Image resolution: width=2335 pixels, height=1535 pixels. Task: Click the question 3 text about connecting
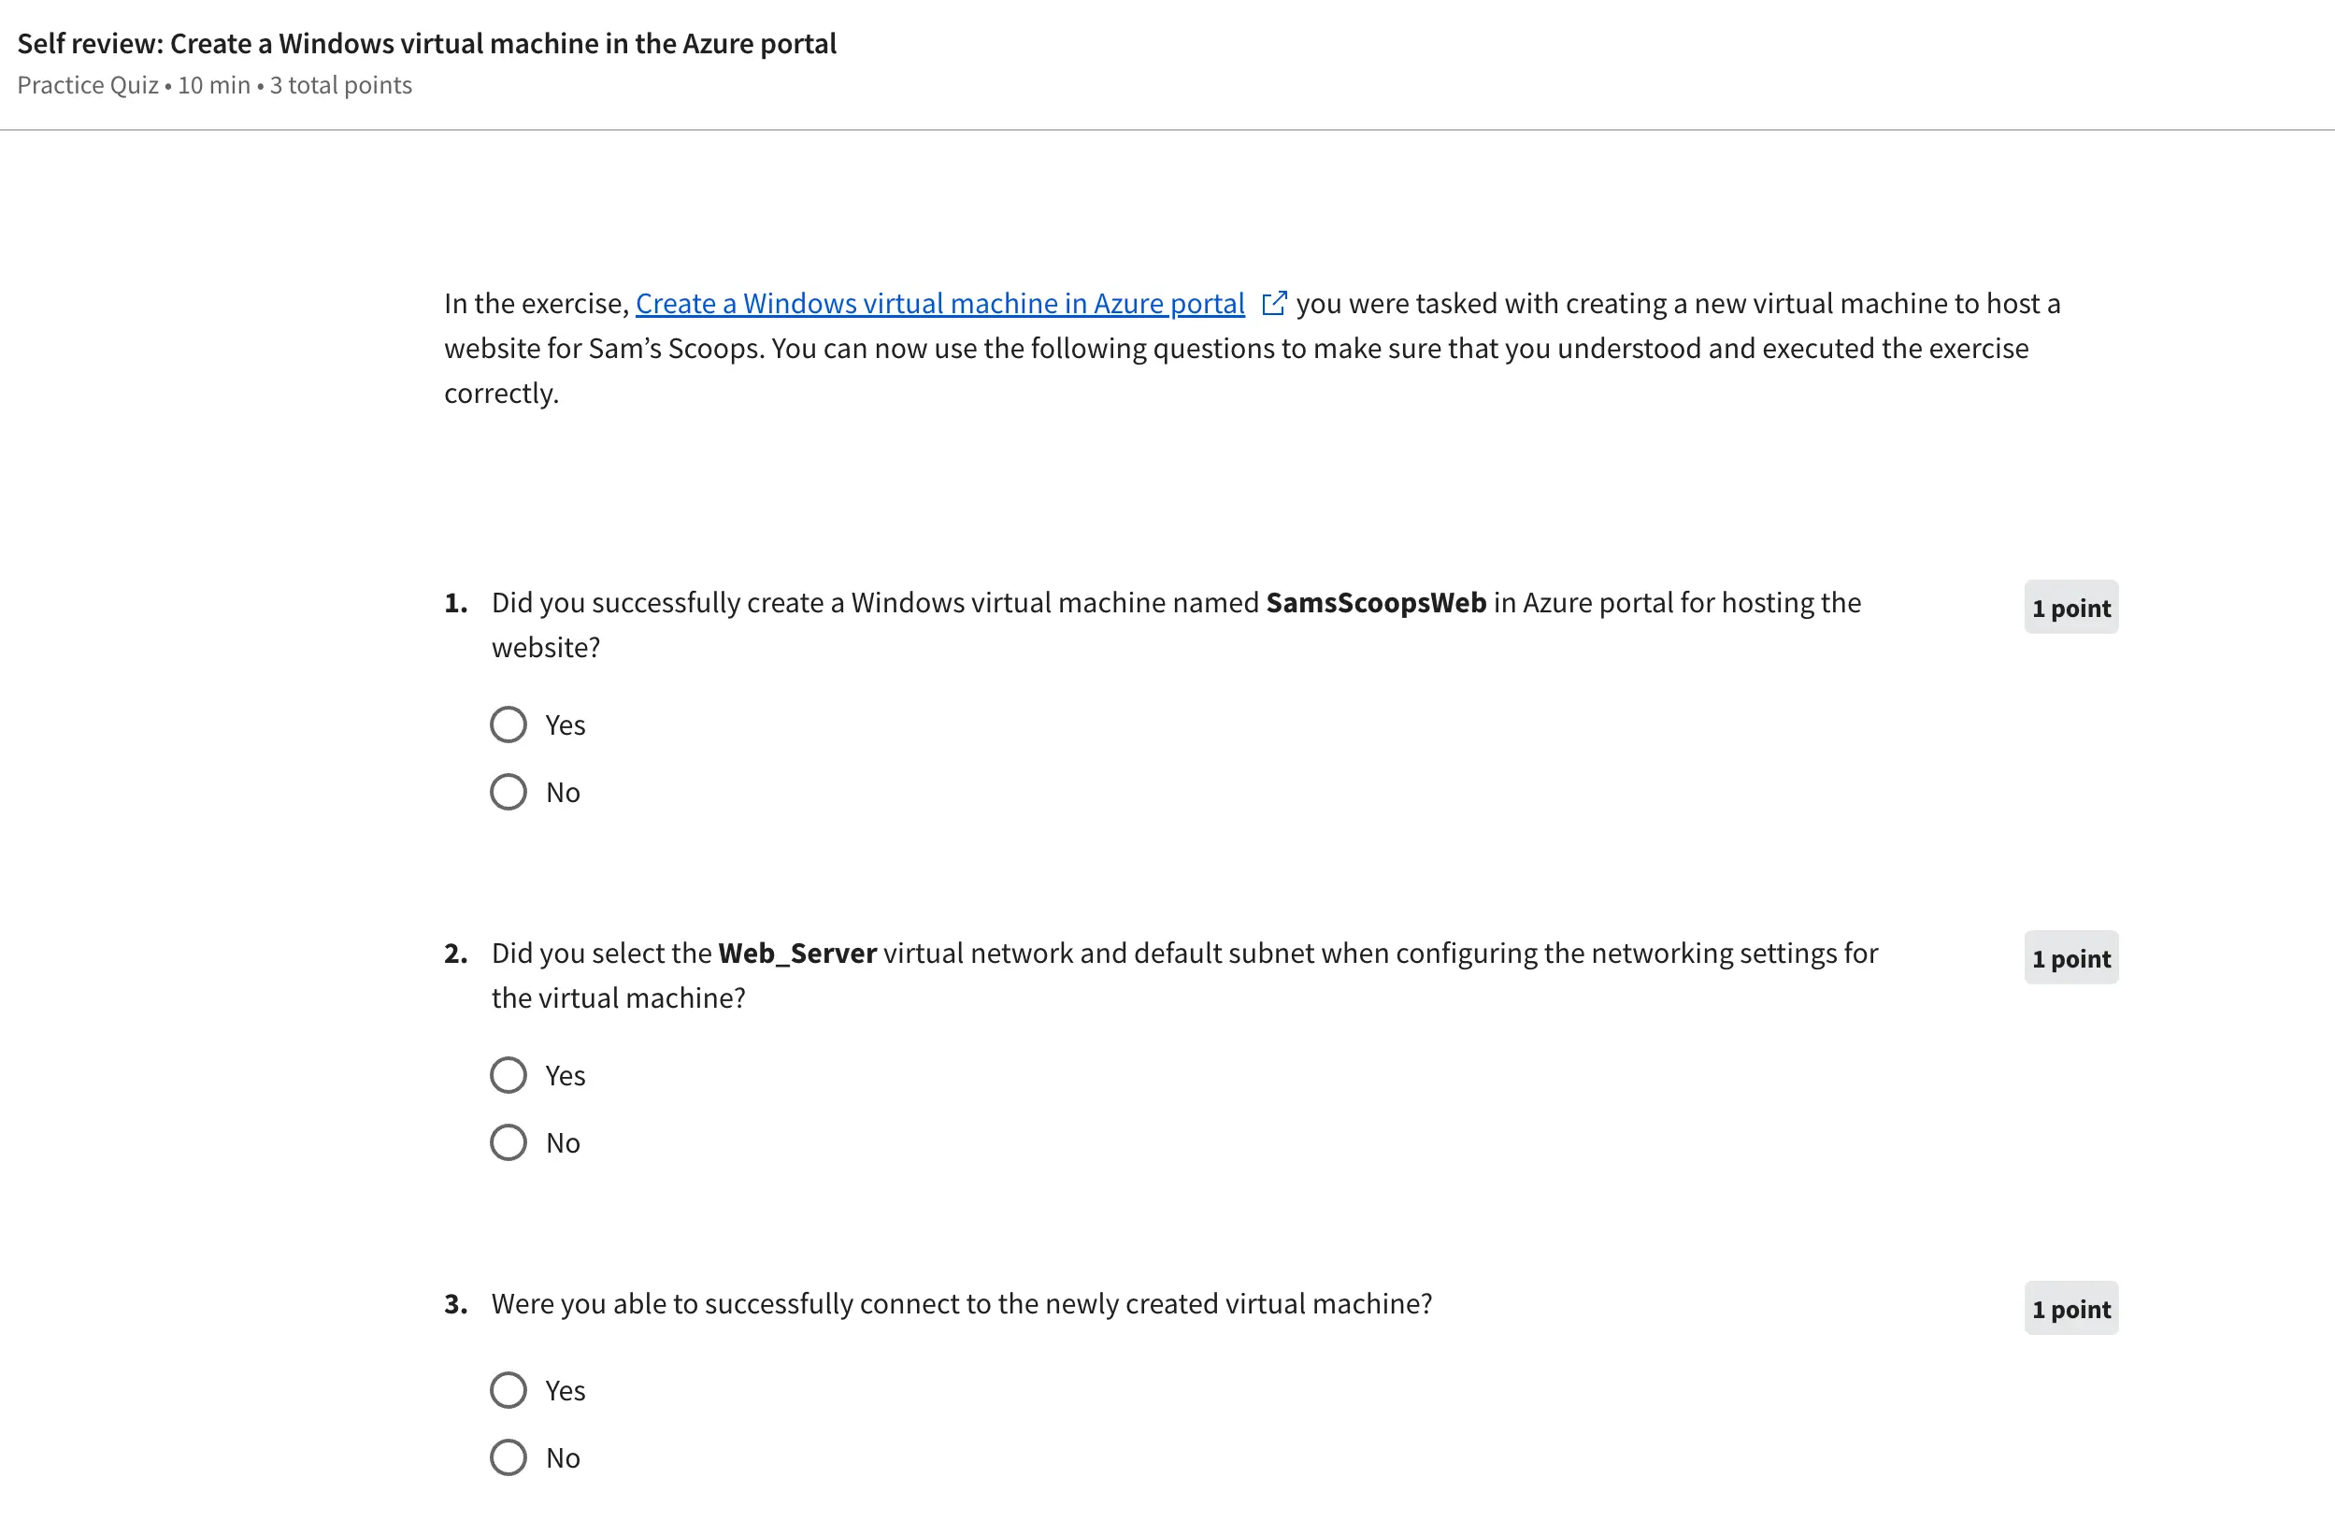click(962, 1303)
